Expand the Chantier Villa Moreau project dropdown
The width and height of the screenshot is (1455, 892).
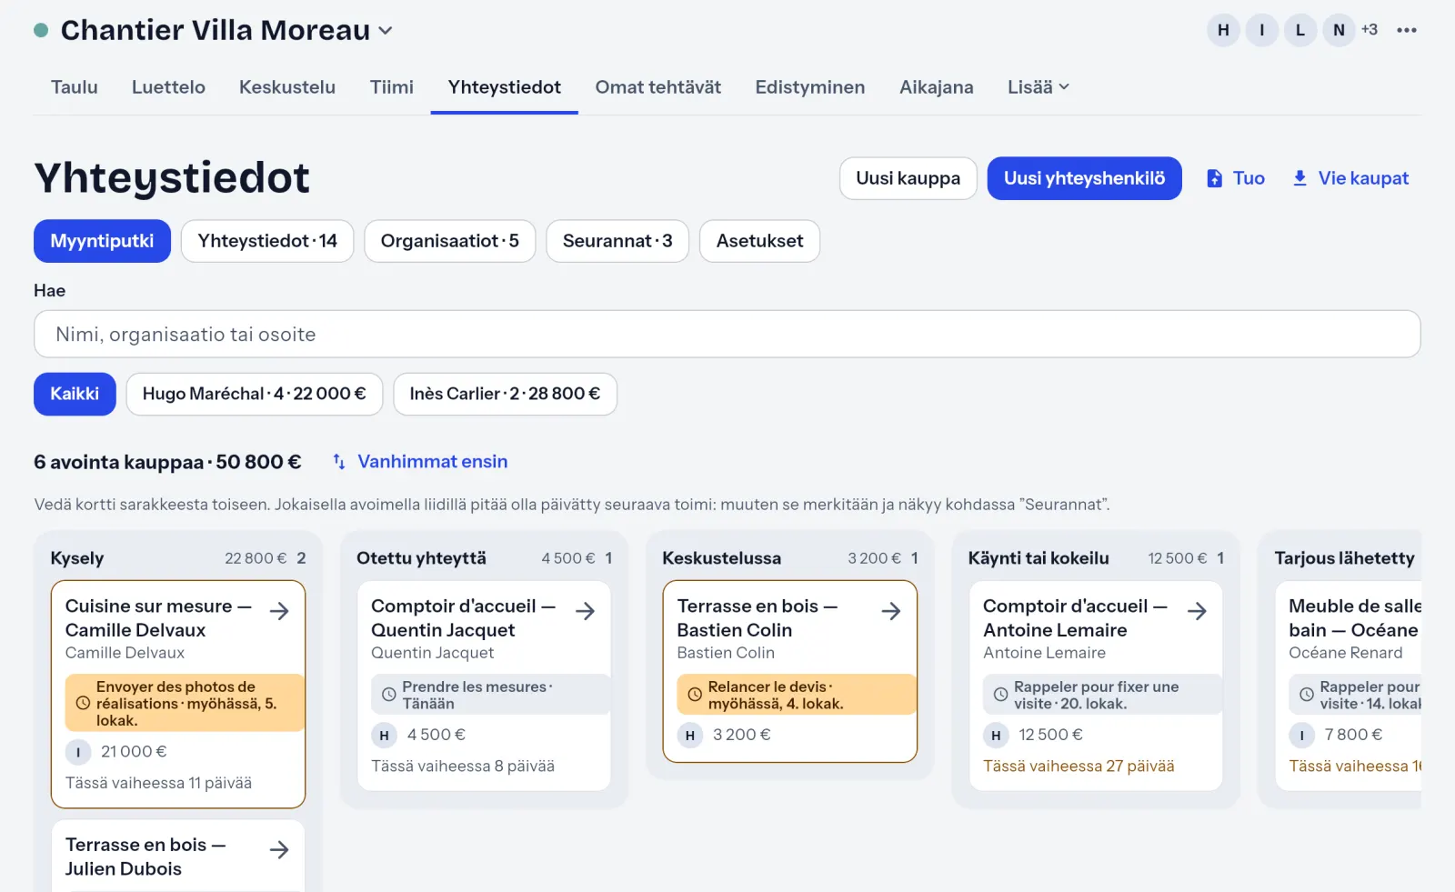pos(386,30)
